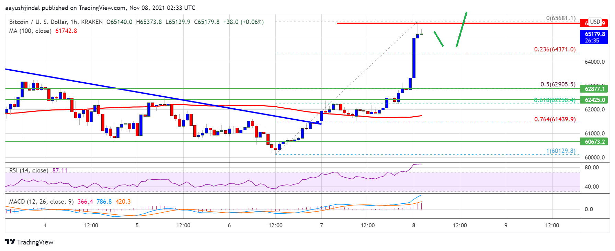Click the MACD signal value 420.3
This screenshot has width=615, height=251.
123,202
